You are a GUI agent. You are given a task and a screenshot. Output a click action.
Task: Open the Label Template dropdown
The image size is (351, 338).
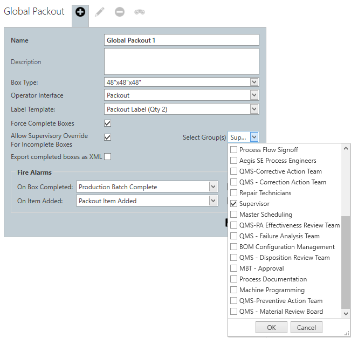254,109
